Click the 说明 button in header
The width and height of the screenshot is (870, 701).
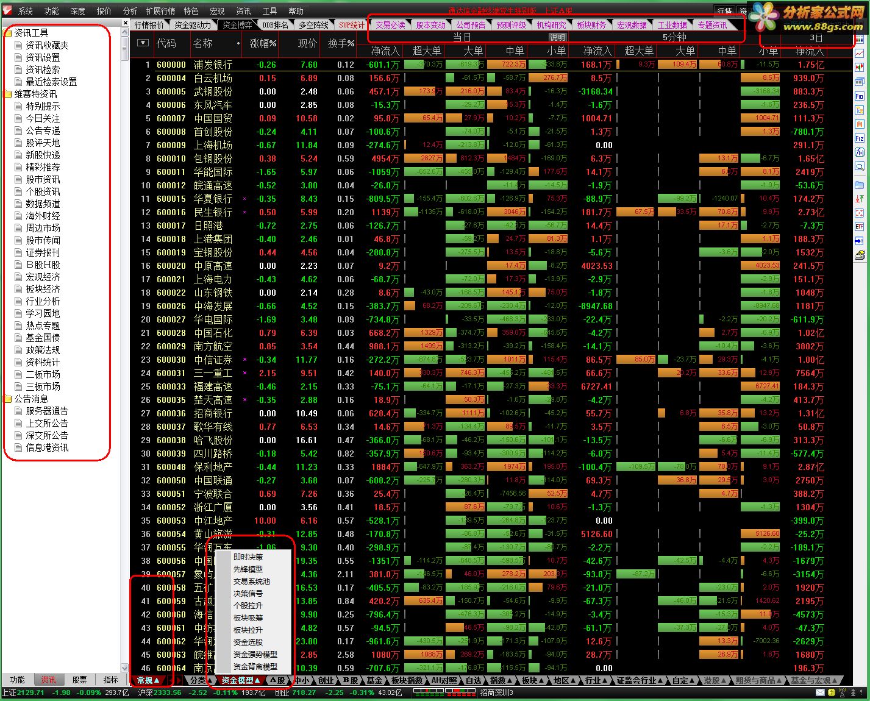[x=557, y=37]
